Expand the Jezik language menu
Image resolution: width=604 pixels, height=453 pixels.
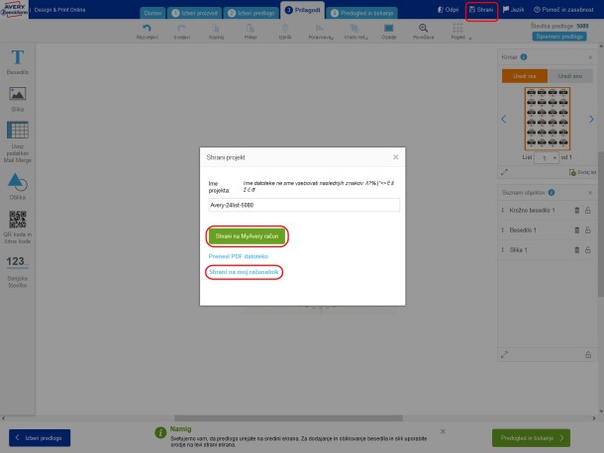click(x=513, y=9)
